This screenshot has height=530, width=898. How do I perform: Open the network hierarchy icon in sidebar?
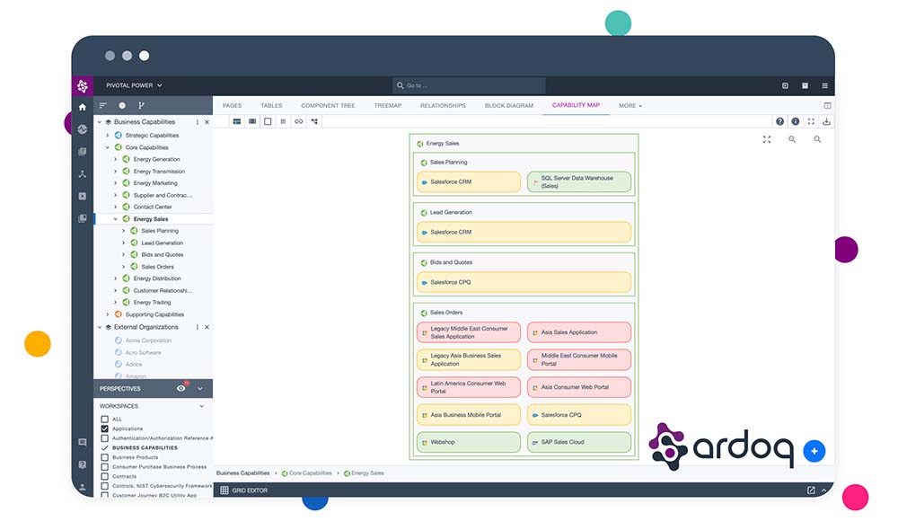83,173
